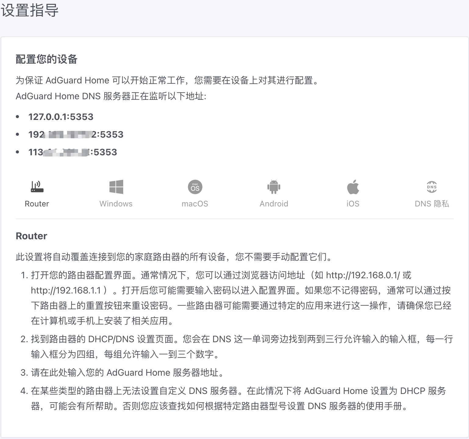The height and width of the screenshot is (439, 469).
Task: Click the 127.0.0.1:5353 address
Action: point(61,117)
